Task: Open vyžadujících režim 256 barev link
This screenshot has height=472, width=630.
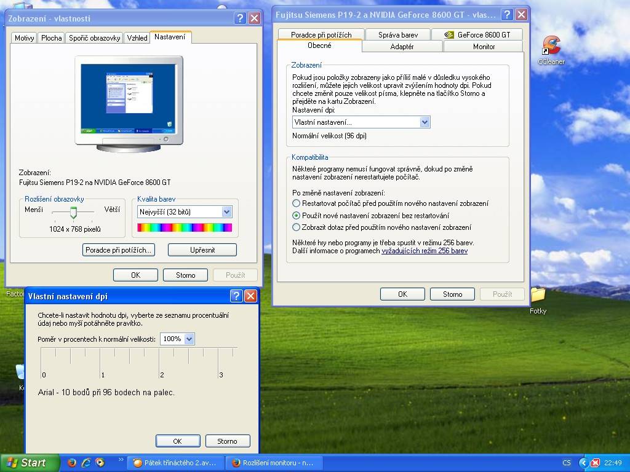Action: point(425,251)
